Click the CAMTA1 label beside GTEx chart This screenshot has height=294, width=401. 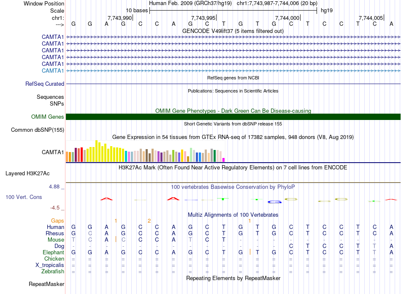coord(53,152)
